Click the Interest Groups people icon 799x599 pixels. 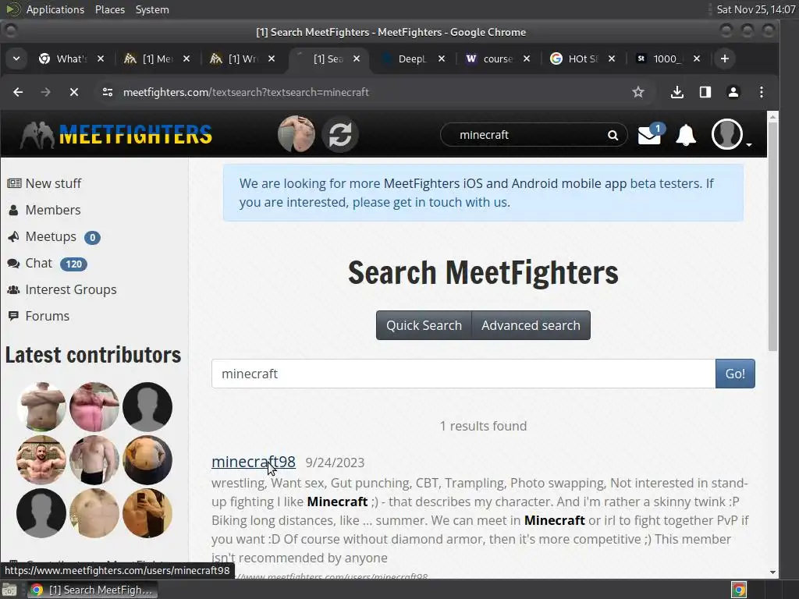13,290
